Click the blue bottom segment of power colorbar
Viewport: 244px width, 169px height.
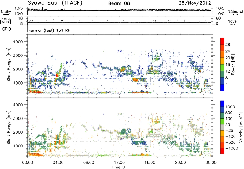click(x=222, y=88)
